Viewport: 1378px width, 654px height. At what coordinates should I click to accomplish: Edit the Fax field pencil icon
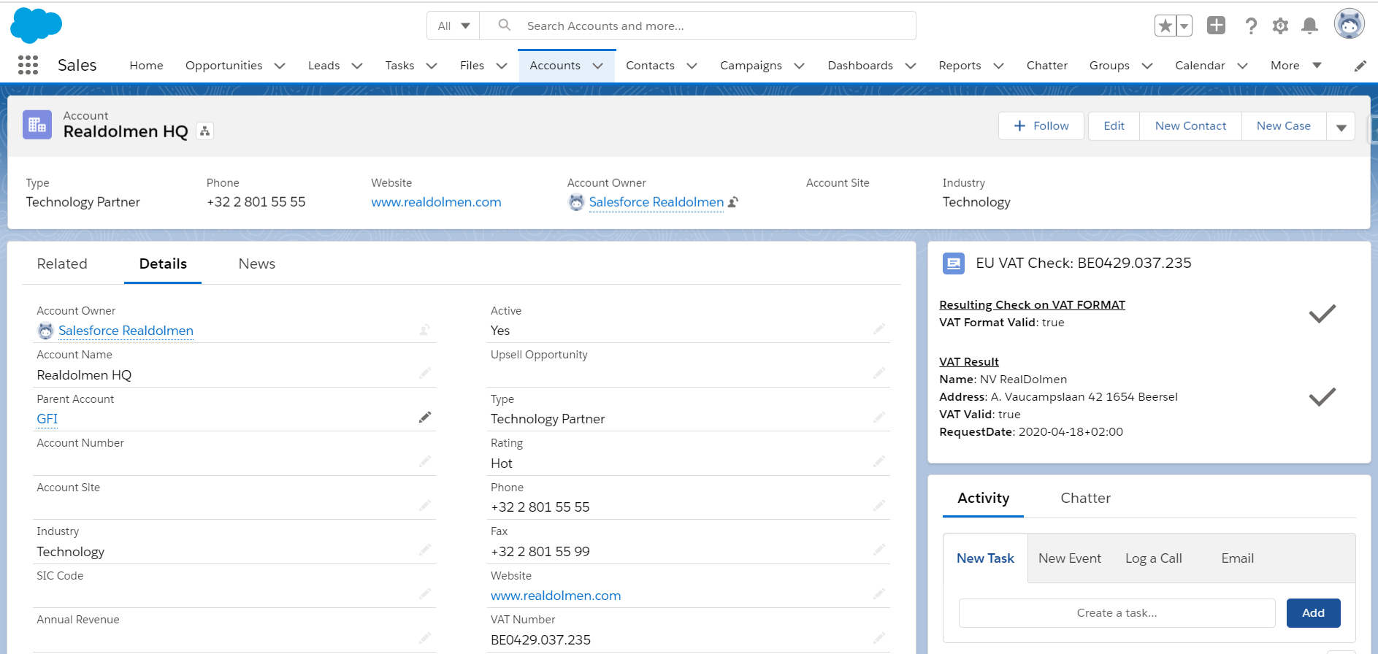coord(879,549)
